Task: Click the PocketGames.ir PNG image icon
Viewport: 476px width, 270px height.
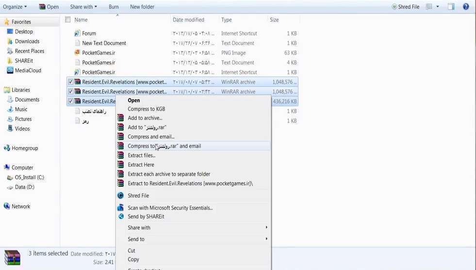Action: [x=77, y=53]
